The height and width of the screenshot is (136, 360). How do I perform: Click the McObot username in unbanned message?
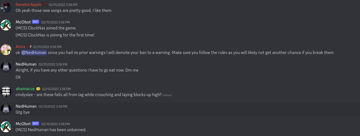(23, 124)
